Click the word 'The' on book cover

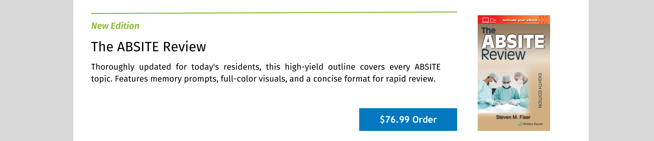point(488,31)
